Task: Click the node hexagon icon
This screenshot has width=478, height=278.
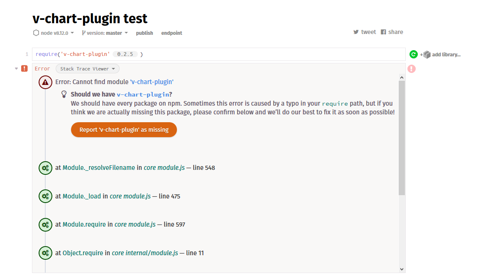Action: click(x=36, y=33)
